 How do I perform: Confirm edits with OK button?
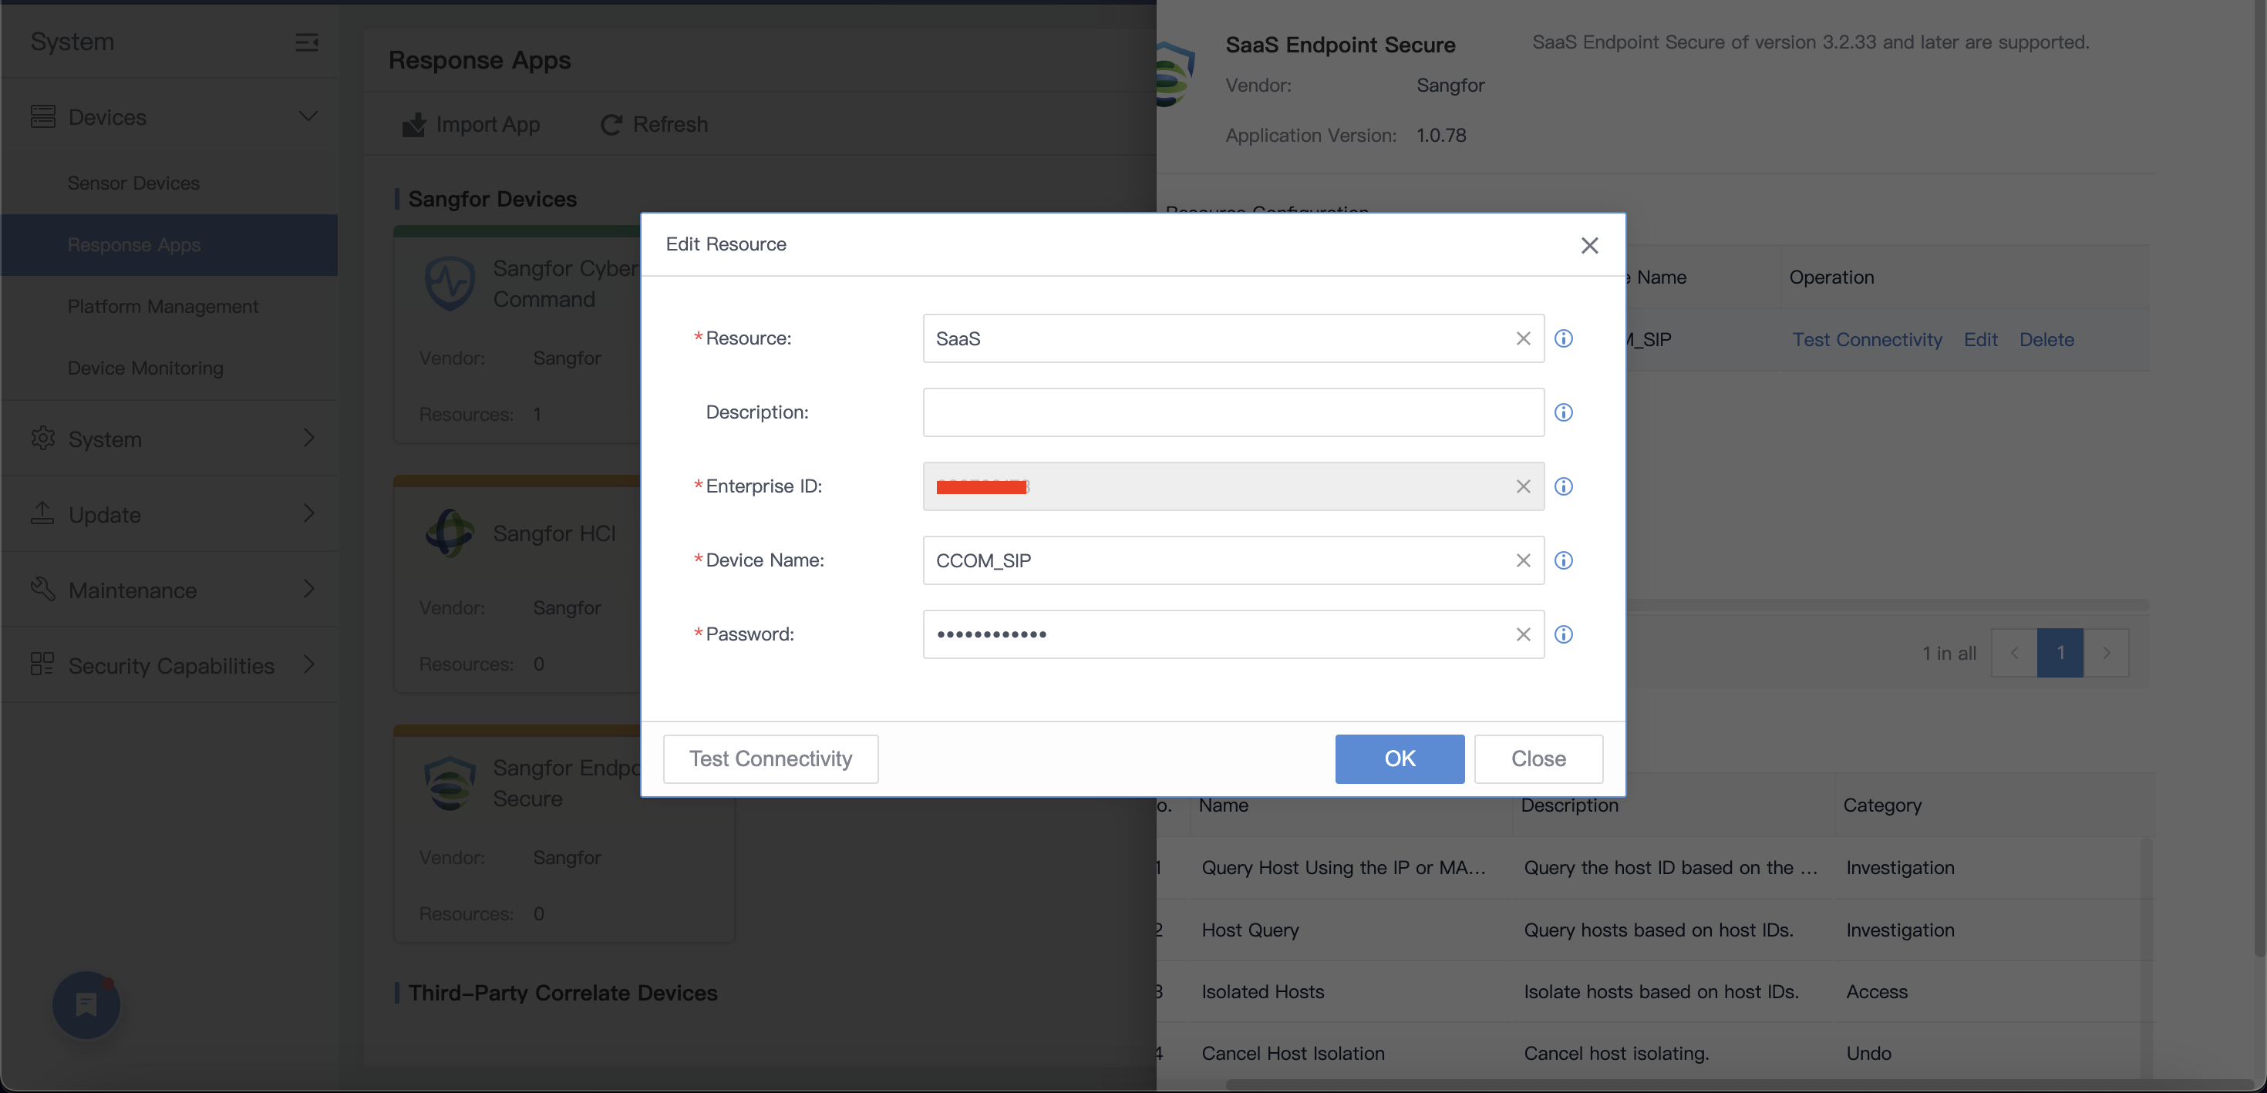coord(1400,758)
